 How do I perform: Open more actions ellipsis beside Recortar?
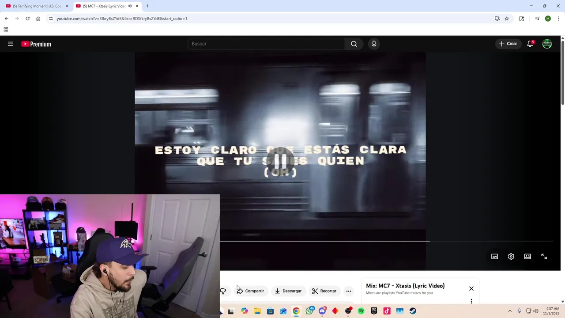(349, 291)
